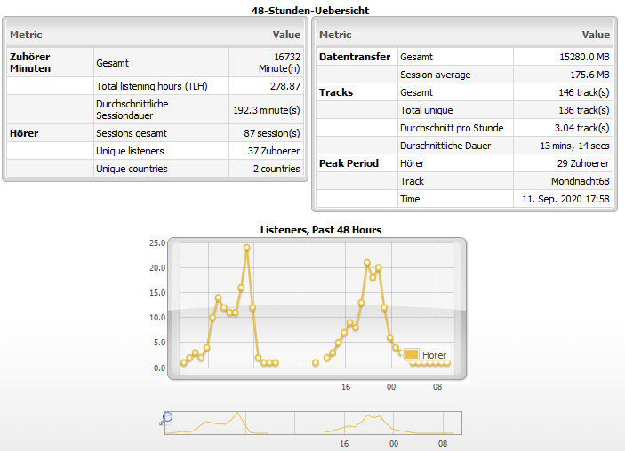Screen dimensions: 625x451
Task: Click the Hörer legend label in the chart
Action: [434, 355]
